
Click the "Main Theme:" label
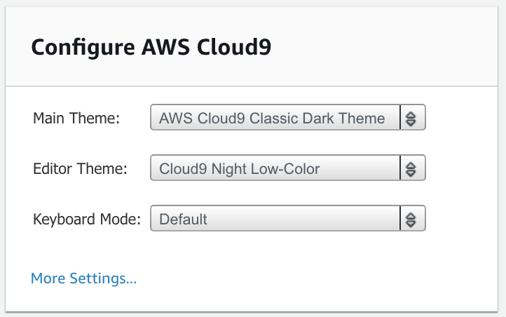tap(76, 118)
